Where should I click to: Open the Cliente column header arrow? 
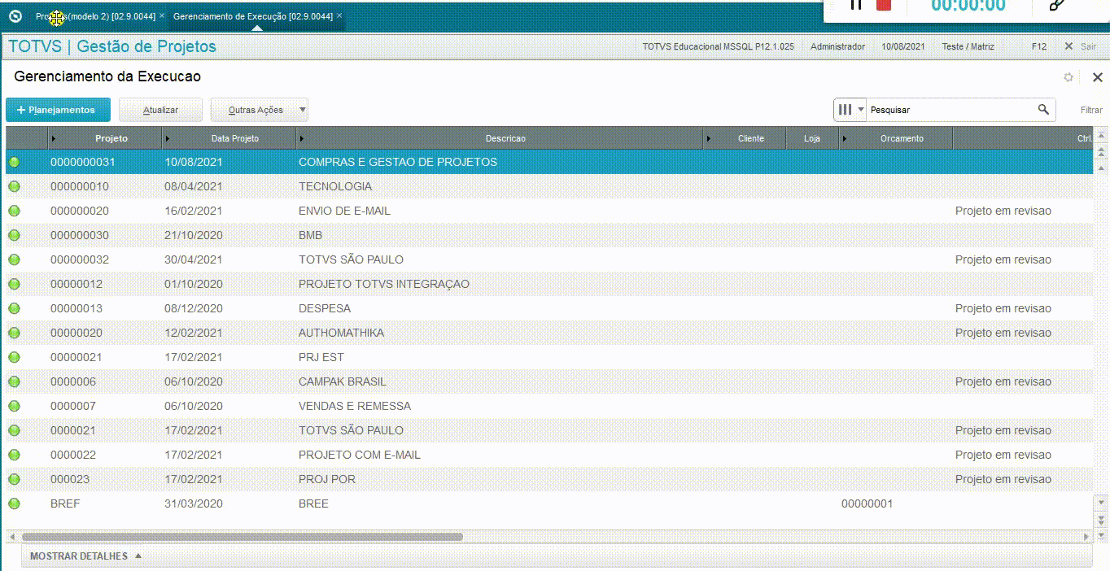710,138
